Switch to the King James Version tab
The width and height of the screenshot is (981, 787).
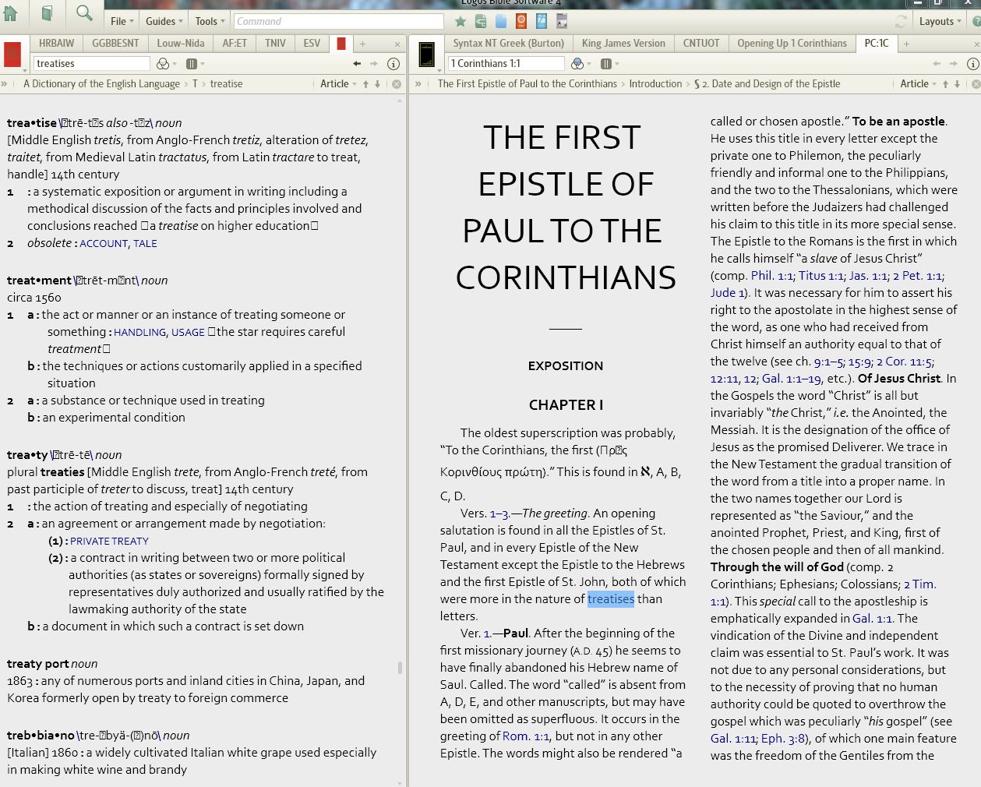pos(623,43)
